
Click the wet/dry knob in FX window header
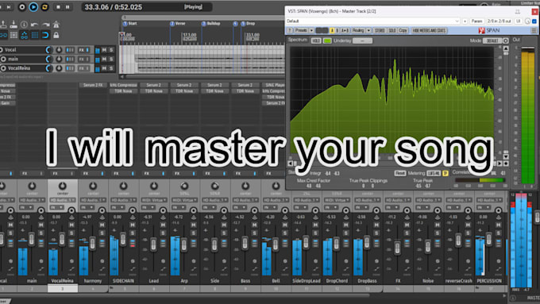point(527,21)
